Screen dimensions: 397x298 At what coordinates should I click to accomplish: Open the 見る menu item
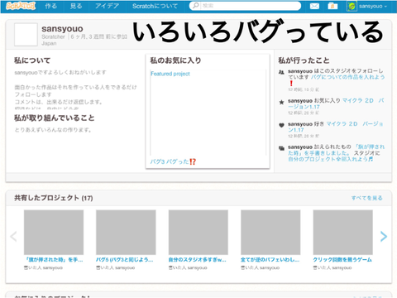coord(76,6)
